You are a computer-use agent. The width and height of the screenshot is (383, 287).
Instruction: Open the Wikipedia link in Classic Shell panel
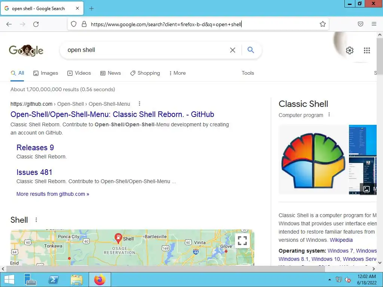(341, 240)
